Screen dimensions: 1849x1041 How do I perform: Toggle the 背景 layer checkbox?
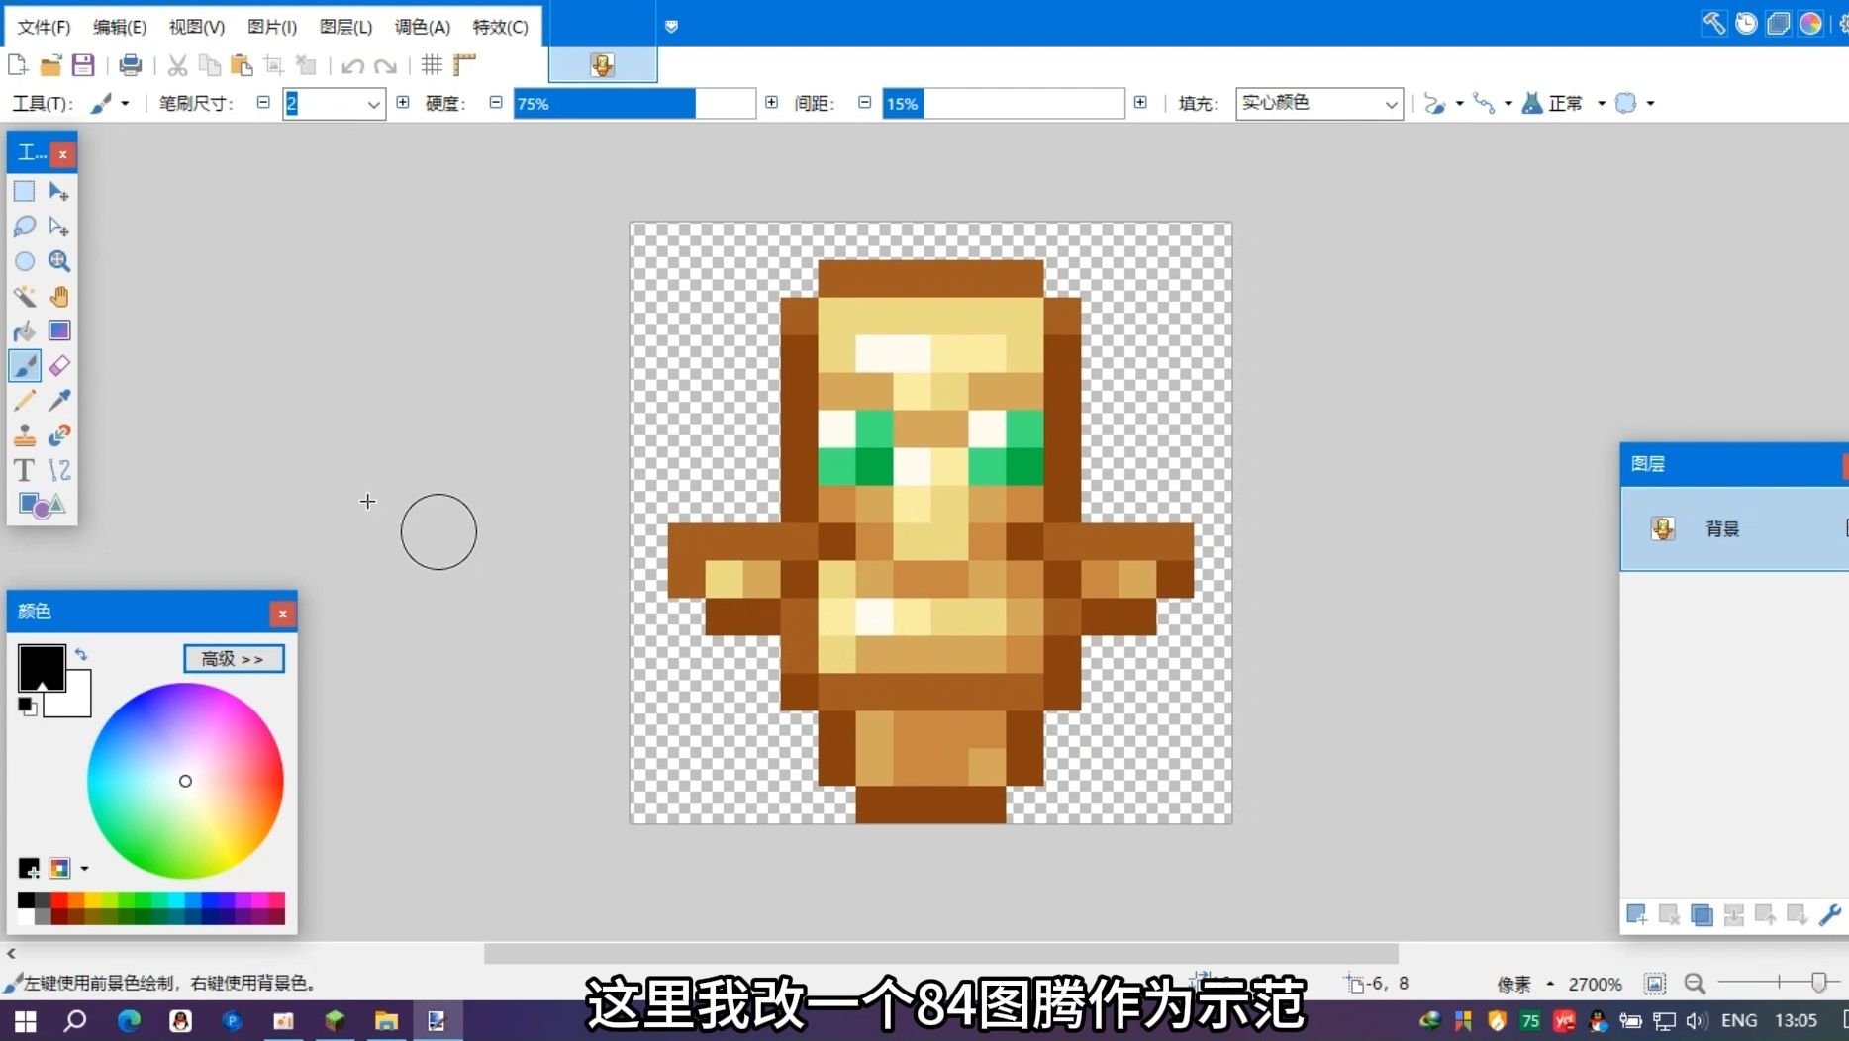pyautogui.click(x=1843, y=528)
